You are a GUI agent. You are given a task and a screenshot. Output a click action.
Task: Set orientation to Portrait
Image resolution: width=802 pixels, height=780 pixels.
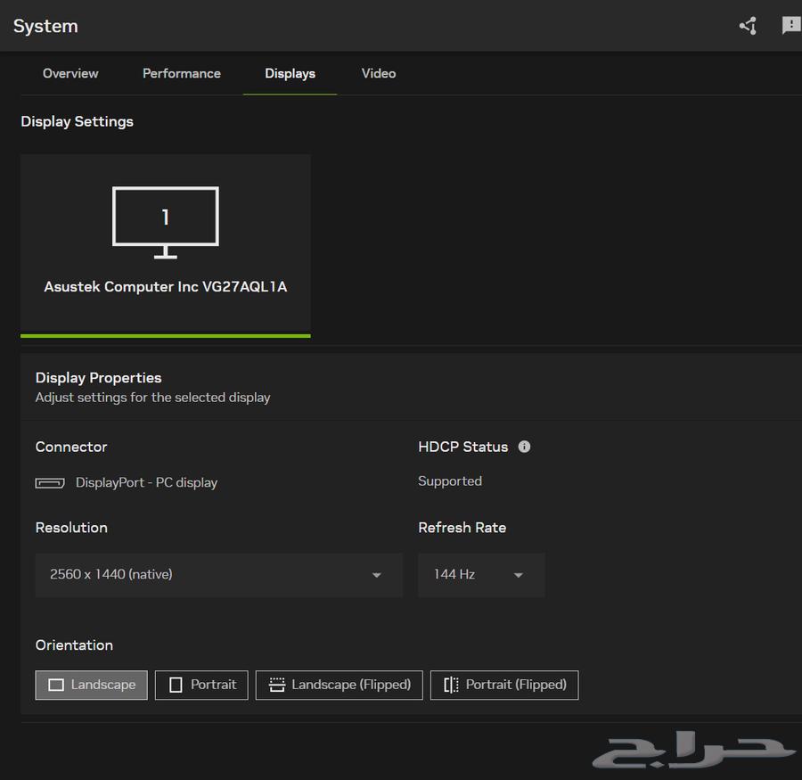tap(201, 685)
